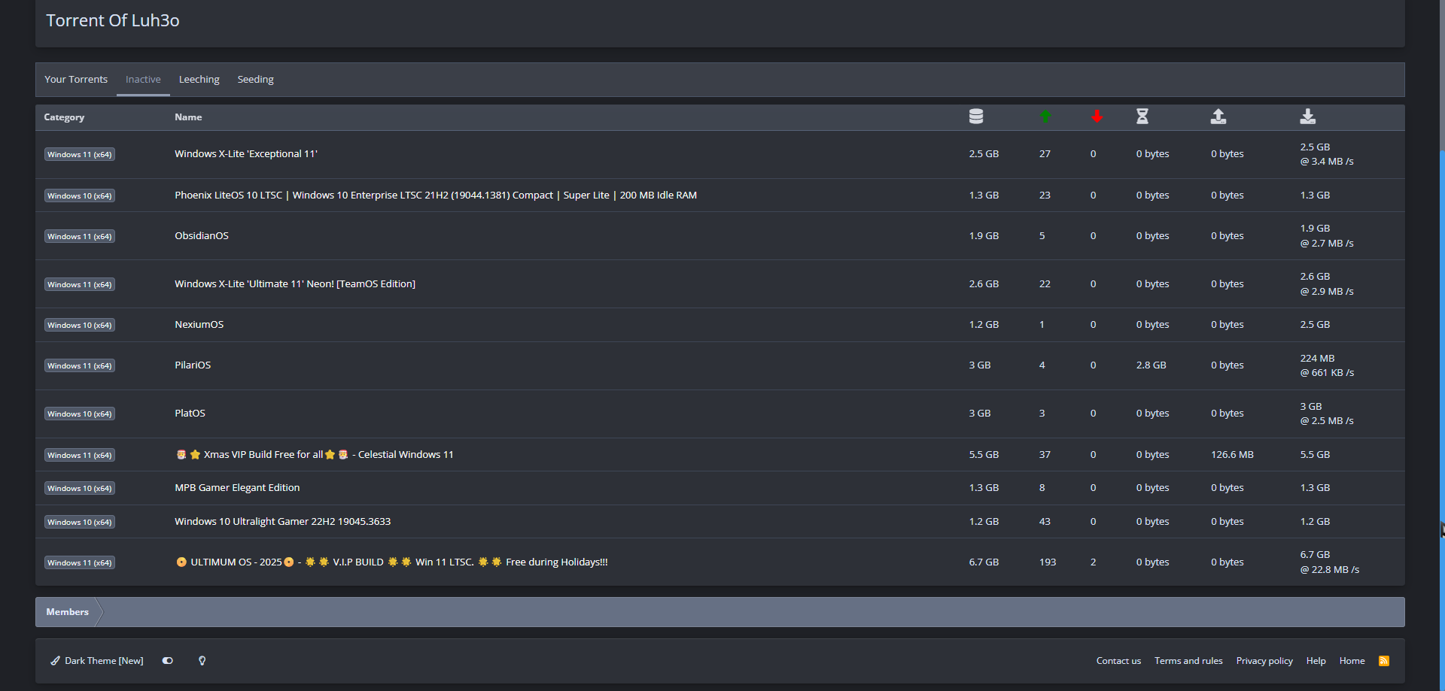Open MPB Gamer Elegant Edition torrent

(x=237, y=488)
